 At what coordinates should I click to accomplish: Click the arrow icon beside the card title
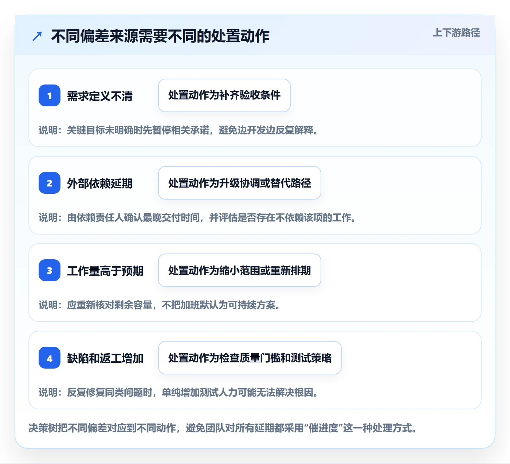tap(37, 36)
